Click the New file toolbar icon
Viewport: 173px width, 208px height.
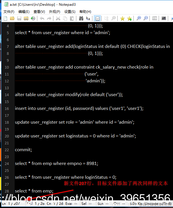5,18
